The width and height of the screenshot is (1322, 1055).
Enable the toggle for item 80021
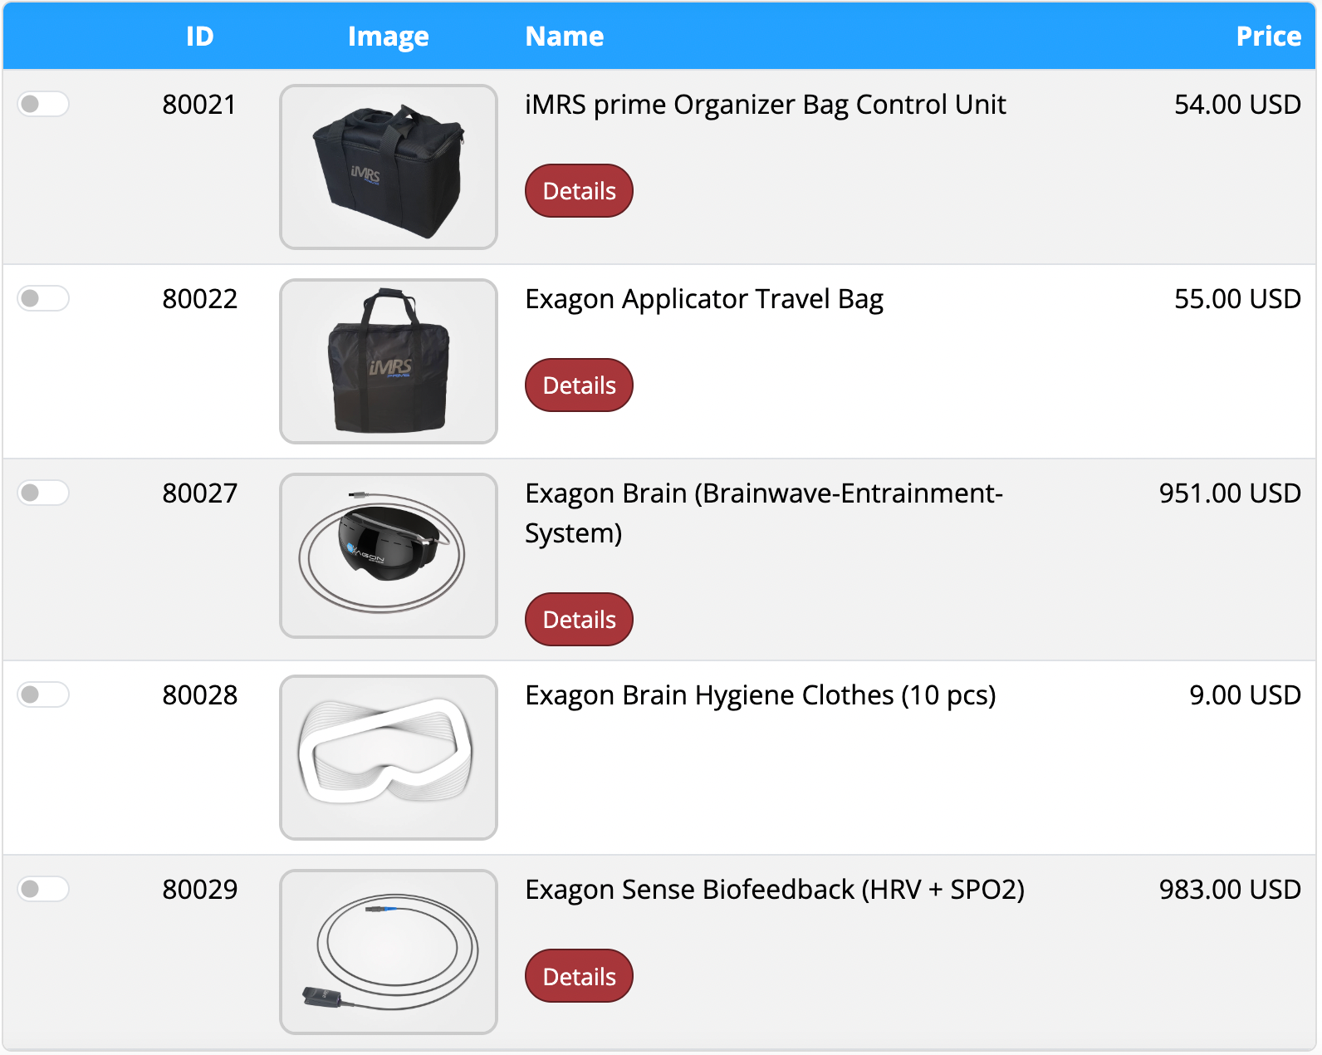[42, 104]
